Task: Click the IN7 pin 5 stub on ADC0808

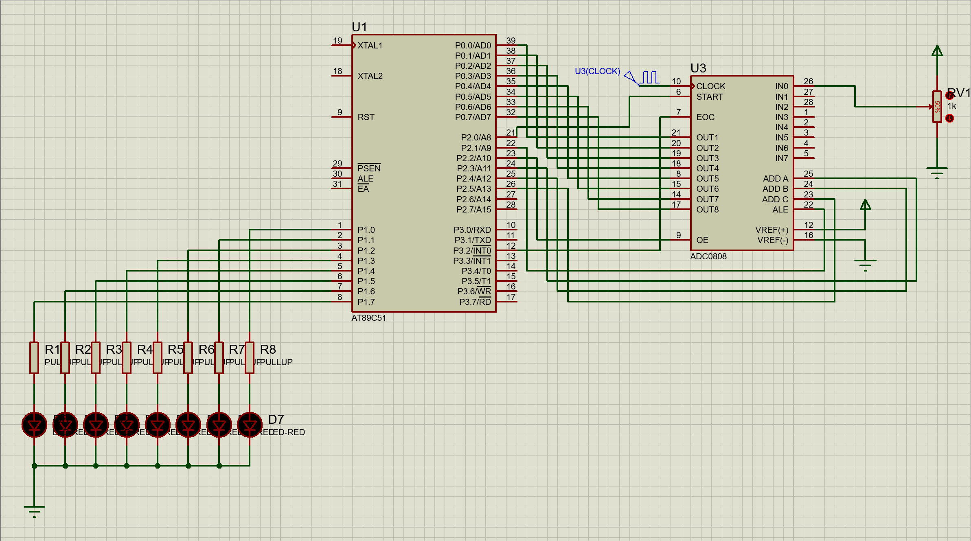Action: [x=804, y=158]
